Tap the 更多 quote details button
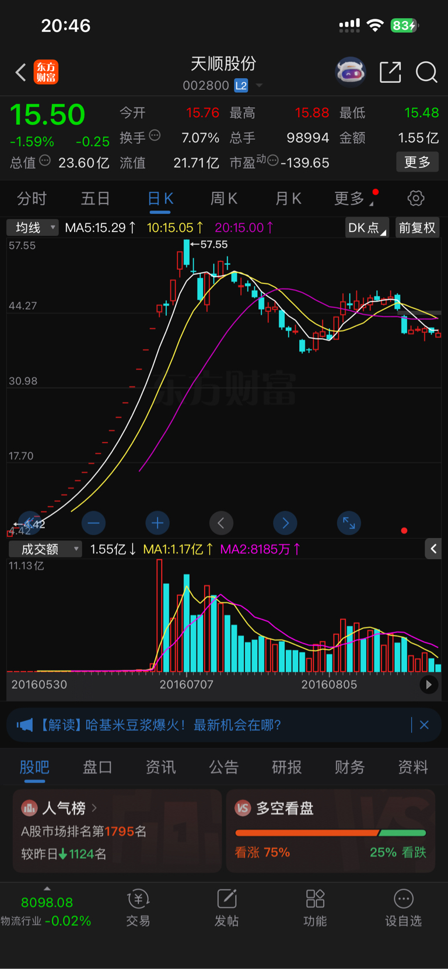This screenshot has width=448, height=969. tap(418, 161)
